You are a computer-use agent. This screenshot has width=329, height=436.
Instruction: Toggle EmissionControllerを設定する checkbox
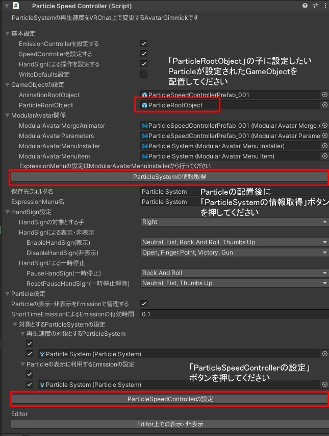tap(144, 43)
